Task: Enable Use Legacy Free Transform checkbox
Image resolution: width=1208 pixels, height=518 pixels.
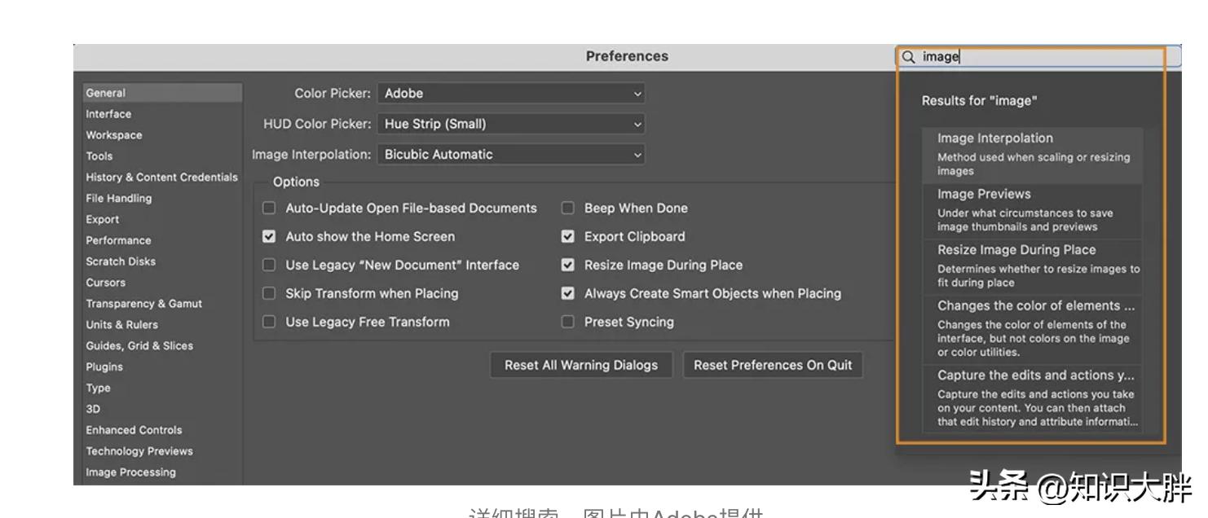Action: click(x=269, y=323)
